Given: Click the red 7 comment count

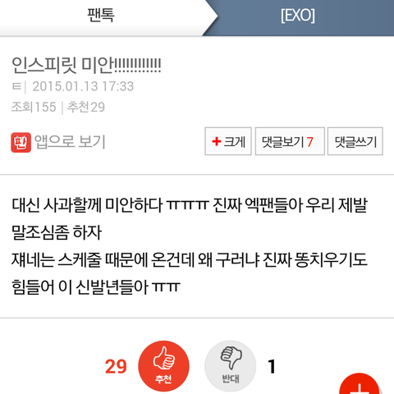Looking at the screenshot, I should (x=309, y=142).
